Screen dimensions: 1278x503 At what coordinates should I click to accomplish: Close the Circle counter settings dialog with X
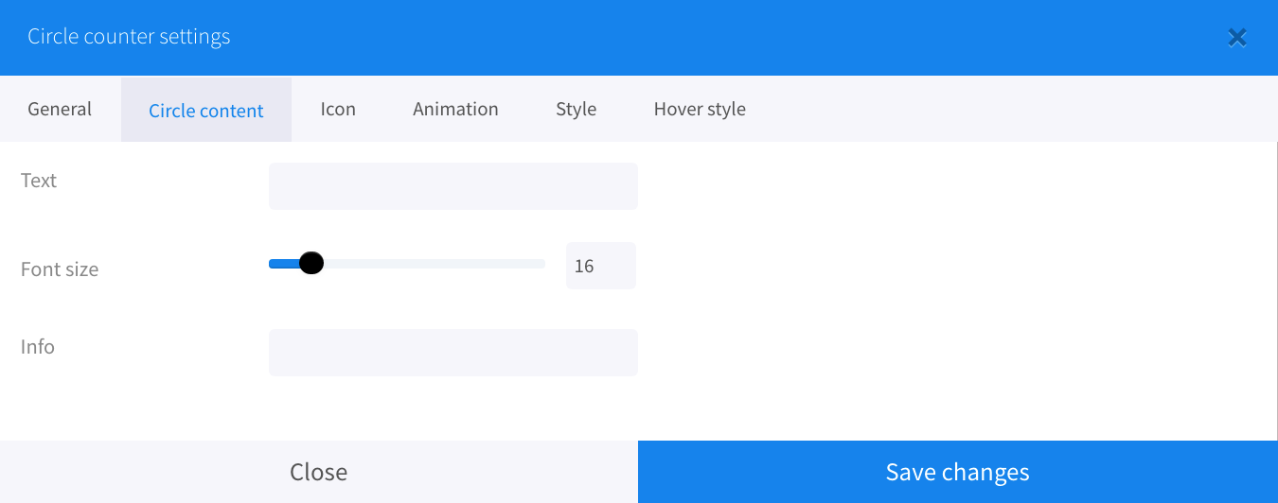pos(1236,38)
